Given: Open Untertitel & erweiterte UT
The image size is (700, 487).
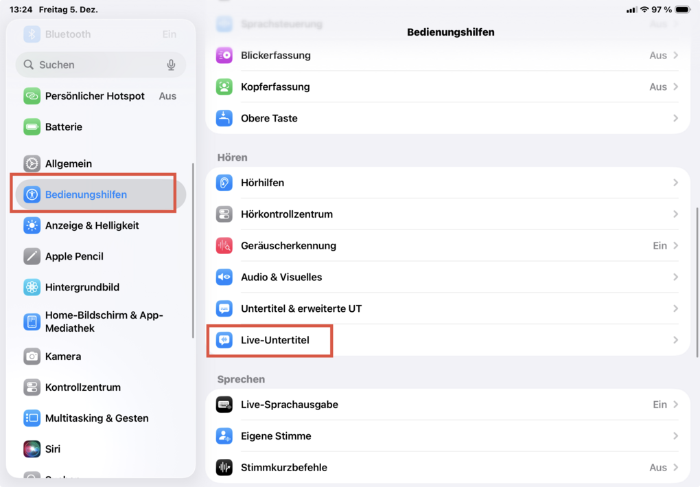Looking at the screenshot, I should (x=301, y=308).
